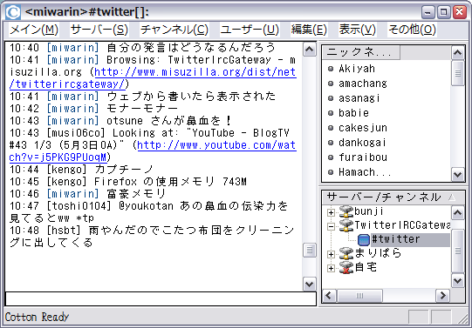
Task: Click the #twitter channel icon
Action: click(364, 239)
